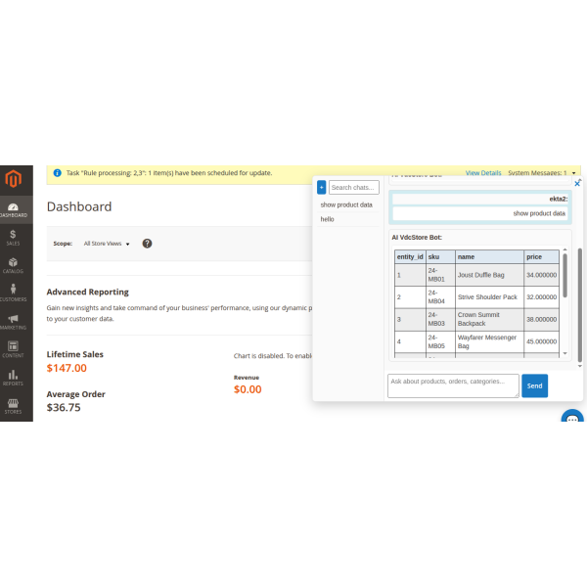This screenshot has height=587, width=587.
Task: Start a new chat with plus button
Action: pyautogui.click(x=321, y=187)
